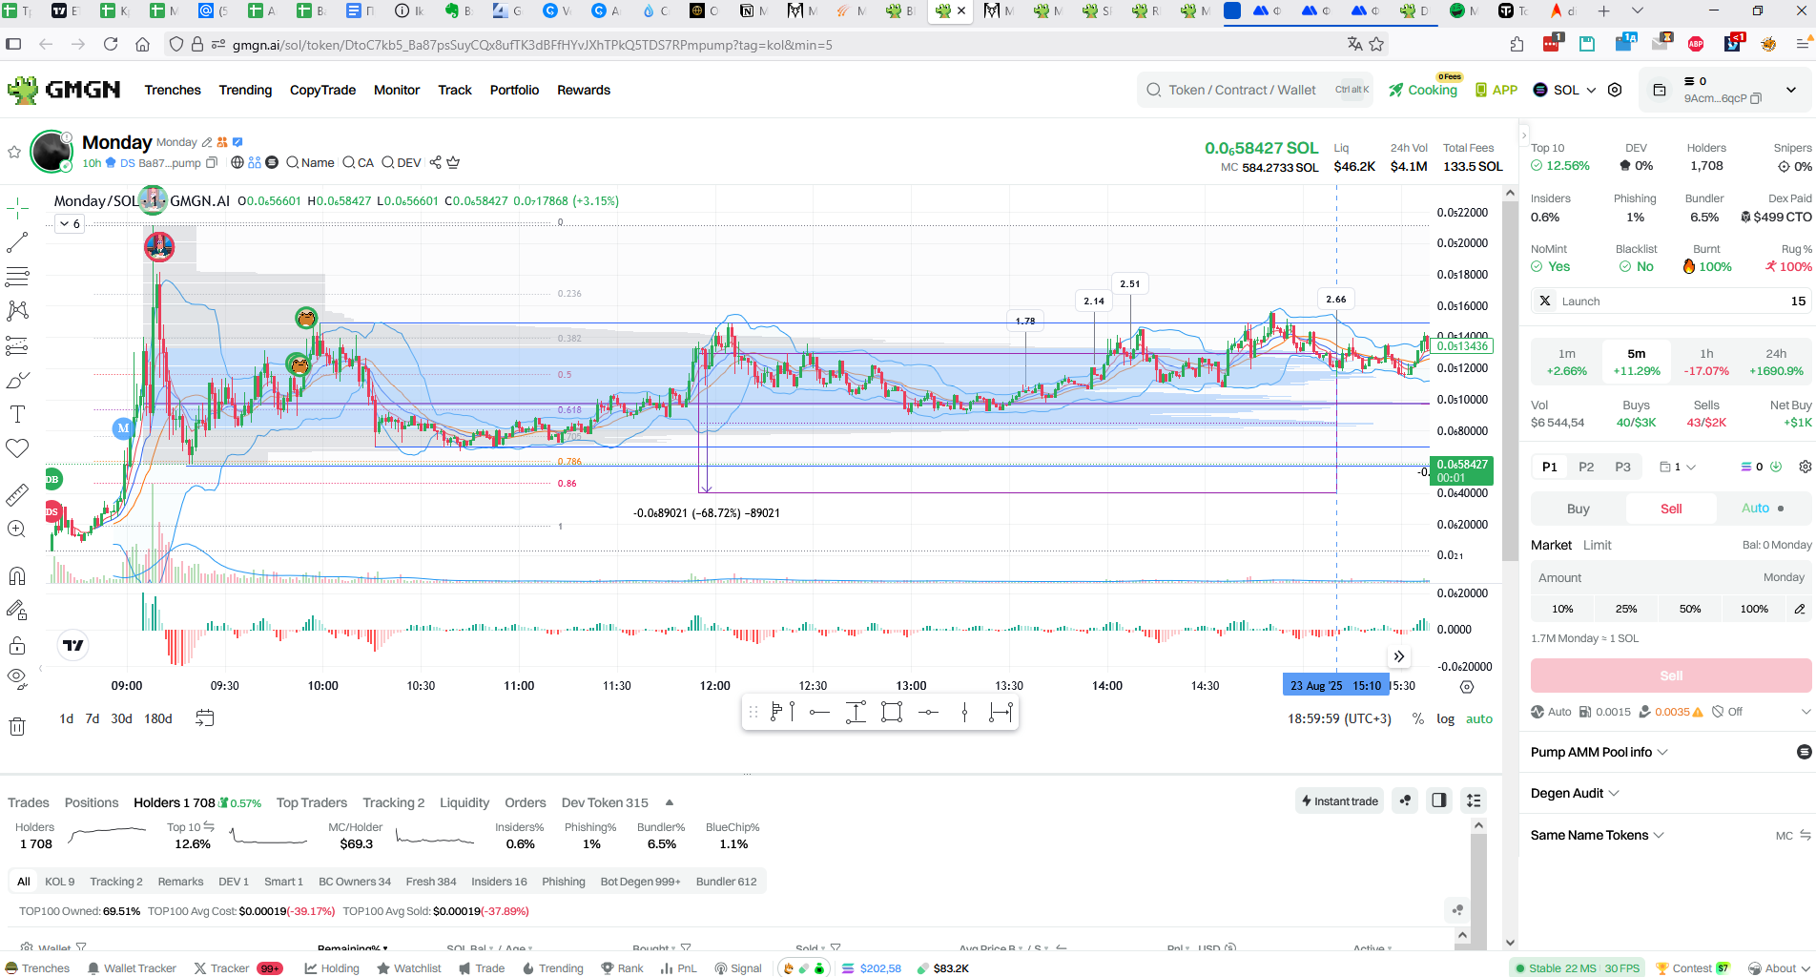Pick the text annotation tool
This screenshot has height=977, width=1816.
[17, 414]
